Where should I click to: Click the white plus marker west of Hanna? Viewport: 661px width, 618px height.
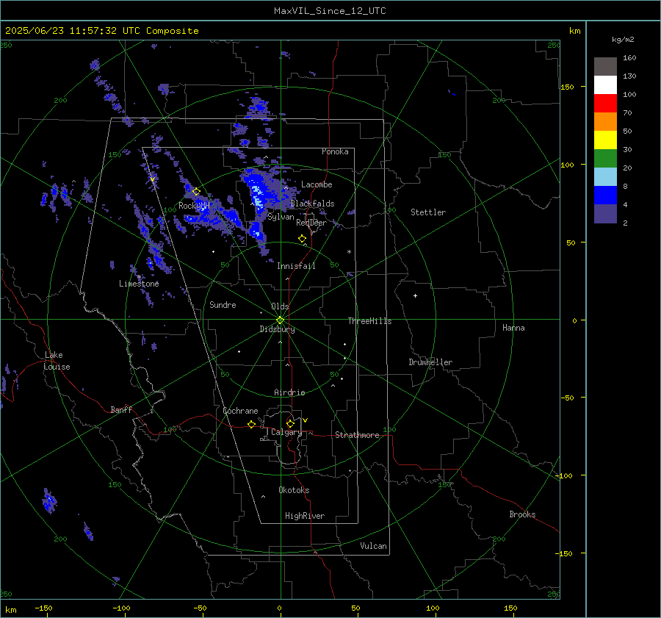[x=415, y=295]
